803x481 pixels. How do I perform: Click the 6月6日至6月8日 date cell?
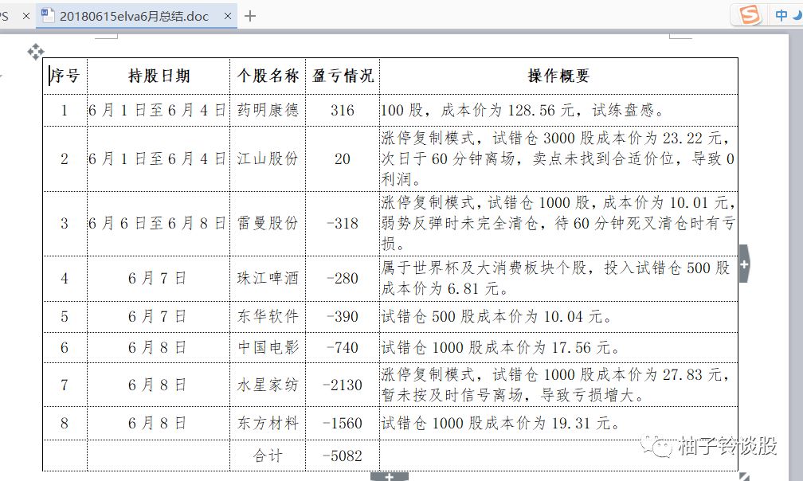tap(159, 224)
